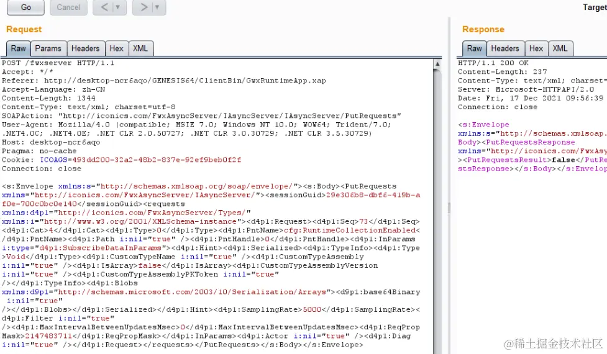
Task: Click the response 'Content-Length: 237' line
Action: pyautogui.click(x=503, y=71)
